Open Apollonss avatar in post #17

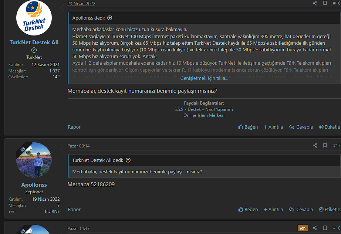(34, 160)
